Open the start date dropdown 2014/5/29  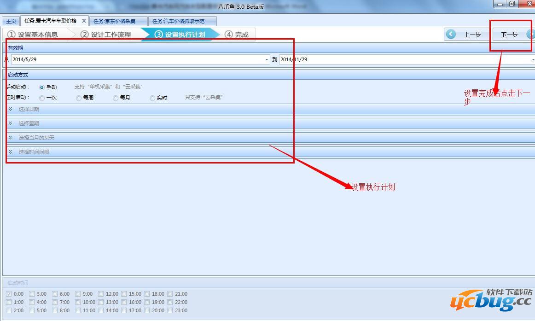coord(267,59)
